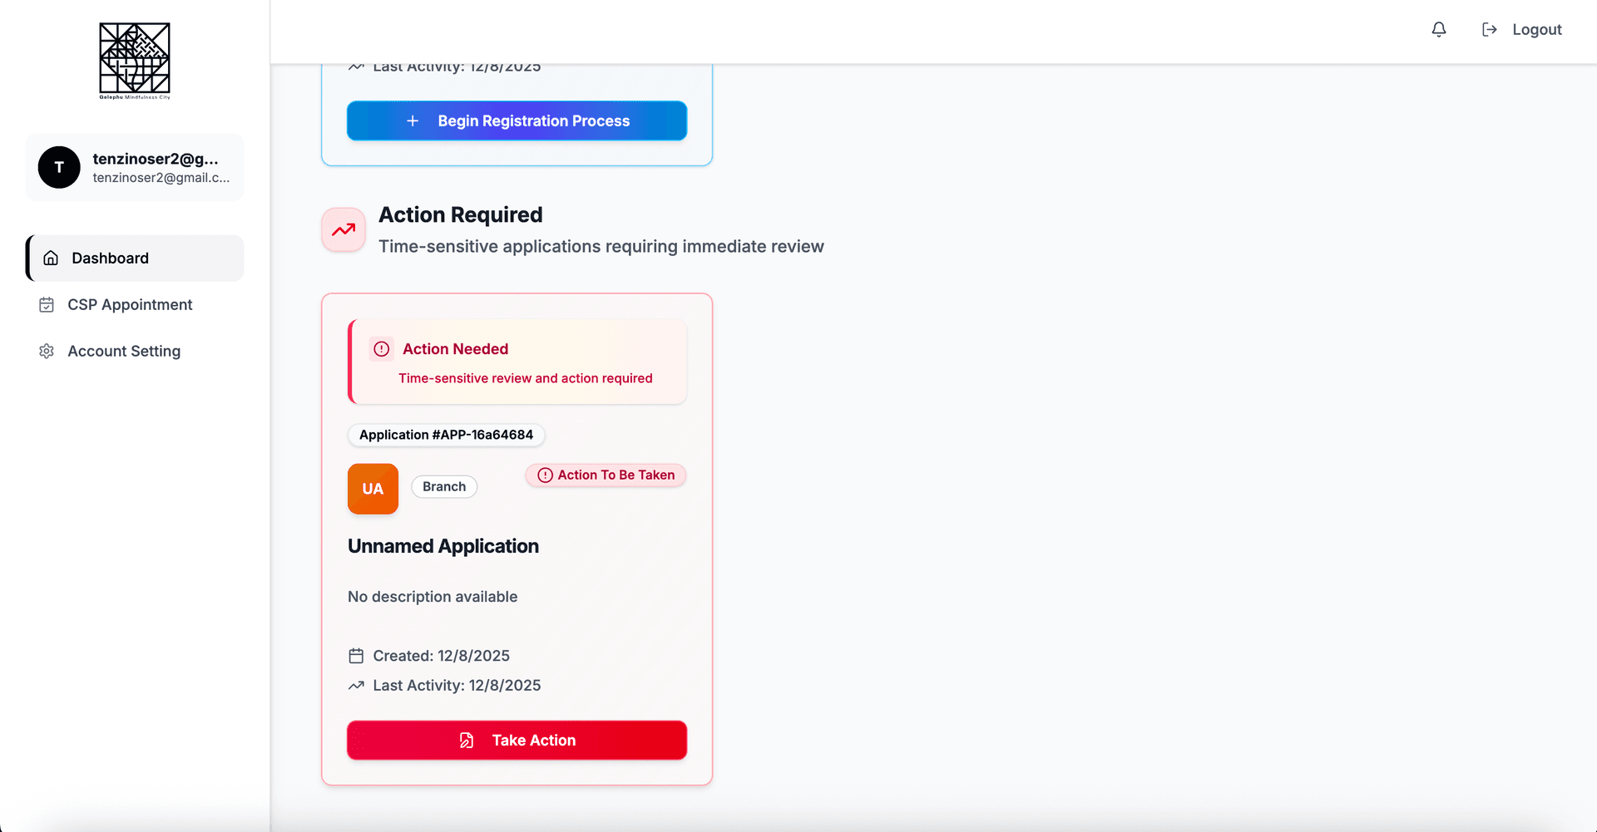The image size is (1597, 832).
Task: Click the Gelephu Mindfulness City logo
Action: [135, 60]
